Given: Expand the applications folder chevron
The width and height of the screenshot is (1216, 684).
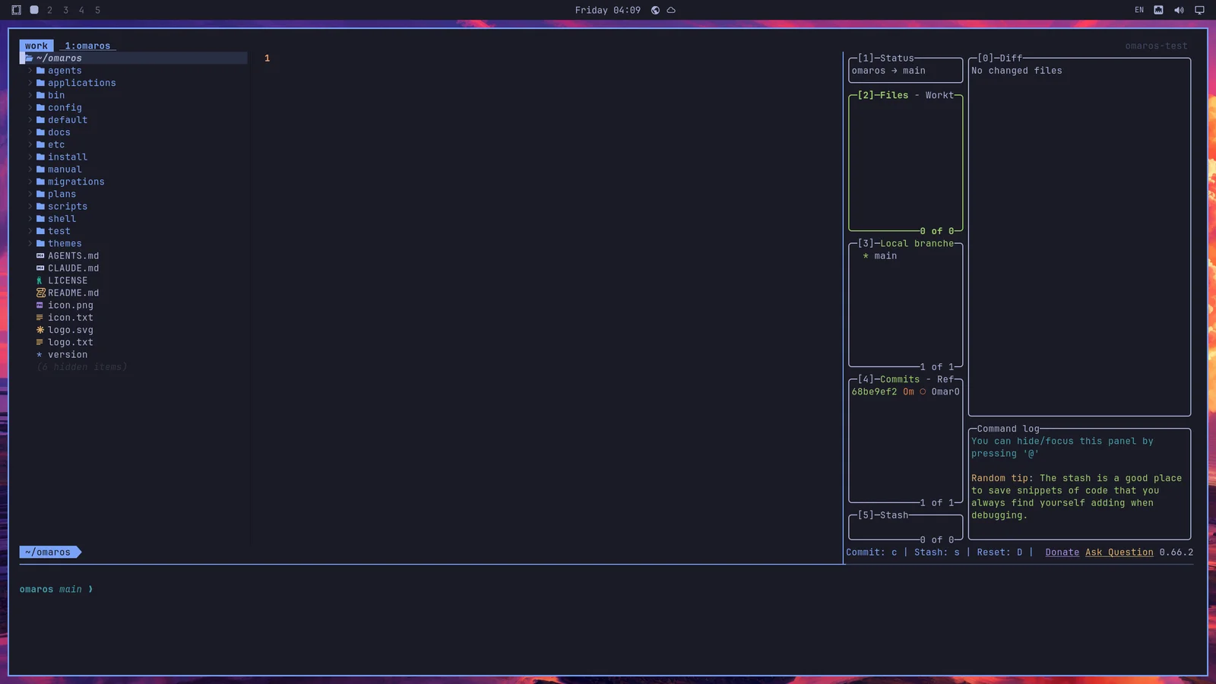Looking at the screenshot, I should (x=30, y=83).
